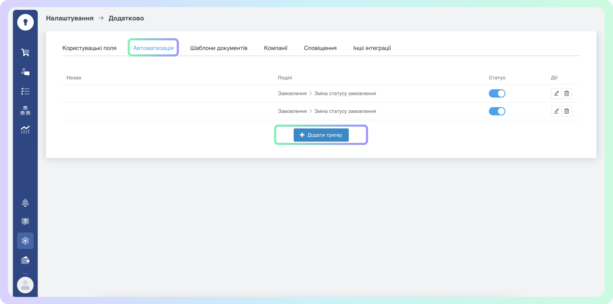This screenshot has height=304, width=613.
Task: Click the keyhole logo at sidebar top
Action: (x=25, y=22)
